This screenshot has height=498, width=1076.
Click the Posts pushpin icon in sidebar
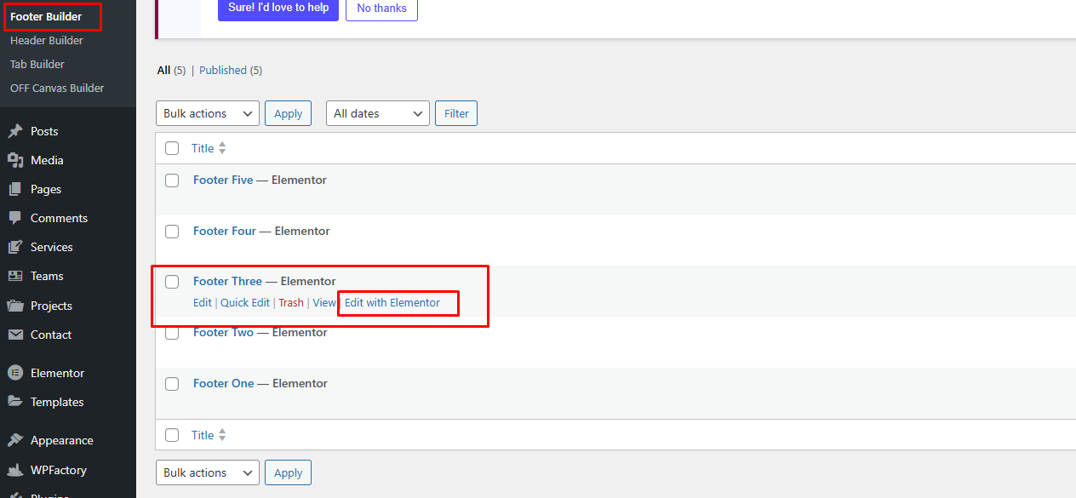click(x=14, y=131)
